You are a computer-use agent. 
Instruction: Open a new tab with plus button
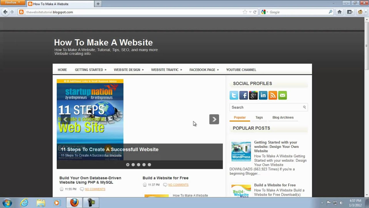98,4
